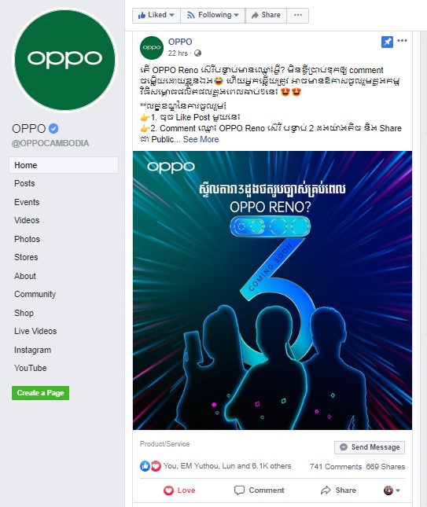Go to the Live Videos section

(x=35, y=331)
